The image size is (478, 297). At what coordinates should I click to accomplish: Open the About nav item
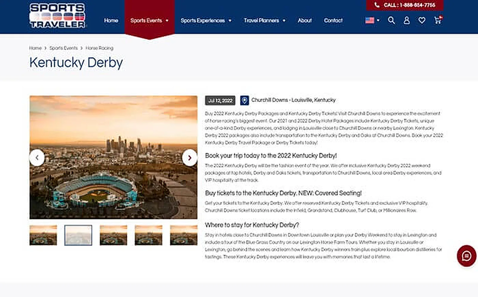305,20
